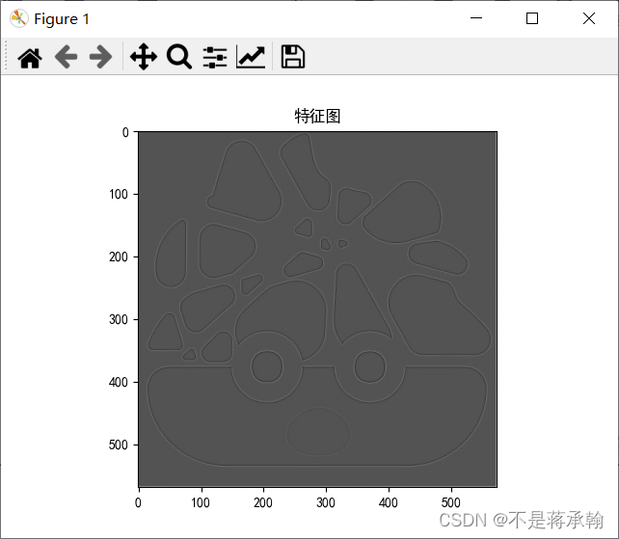This screenshot has width=619, height=539.
Task: Click the Figure 1 window title text
Action: tap(62, 19)
